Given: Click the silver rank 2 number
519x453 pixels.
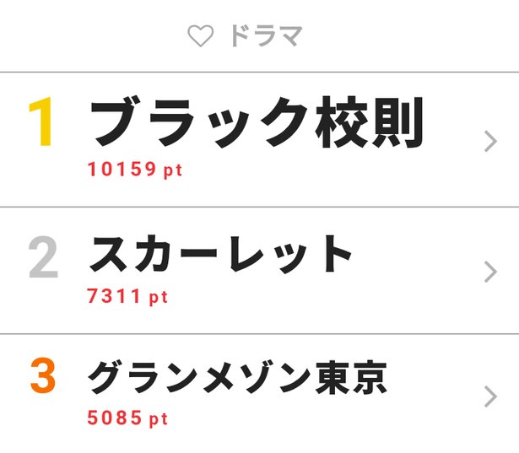Looking at the screenshot, I should (43, 256).
